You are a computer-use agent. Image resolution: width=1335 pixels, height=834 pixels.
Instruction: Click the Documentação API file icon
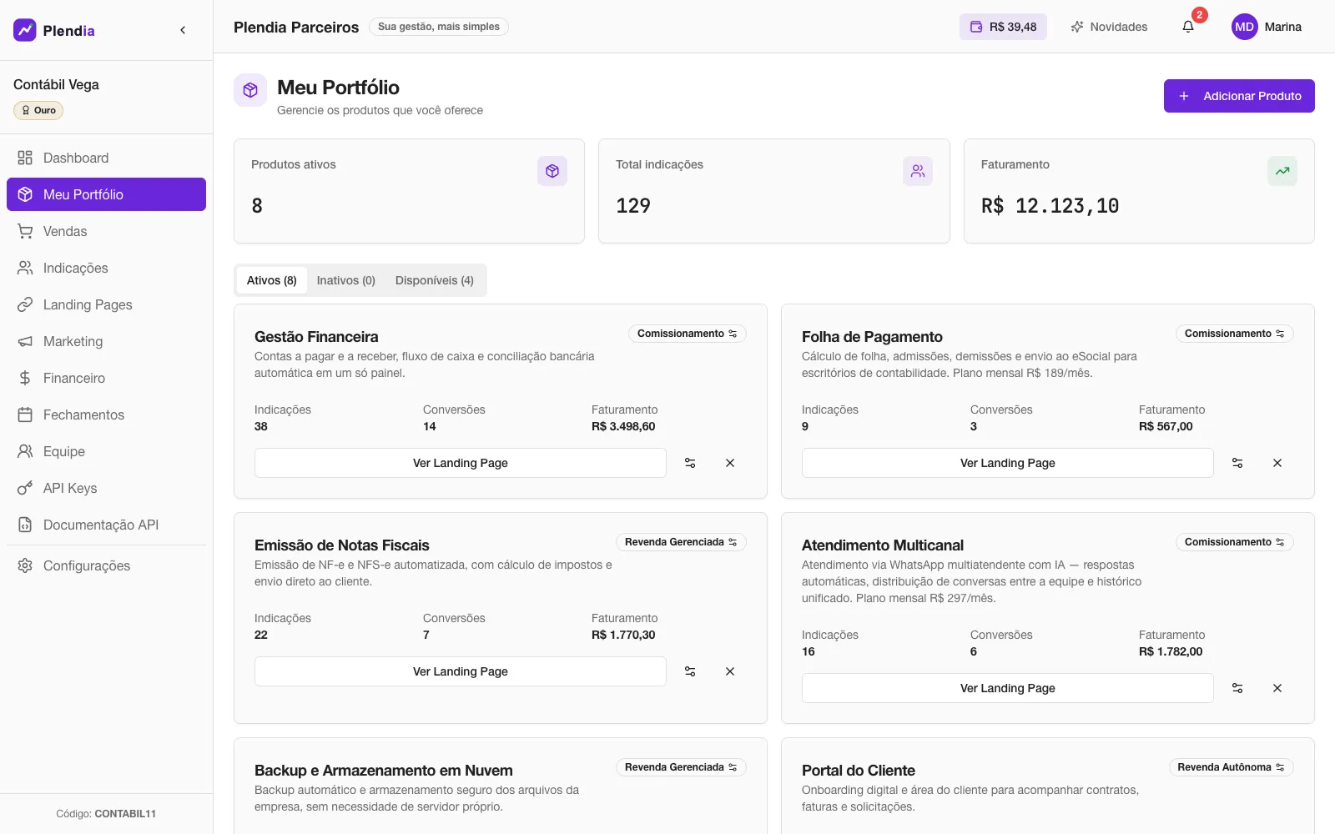[25, 525]
